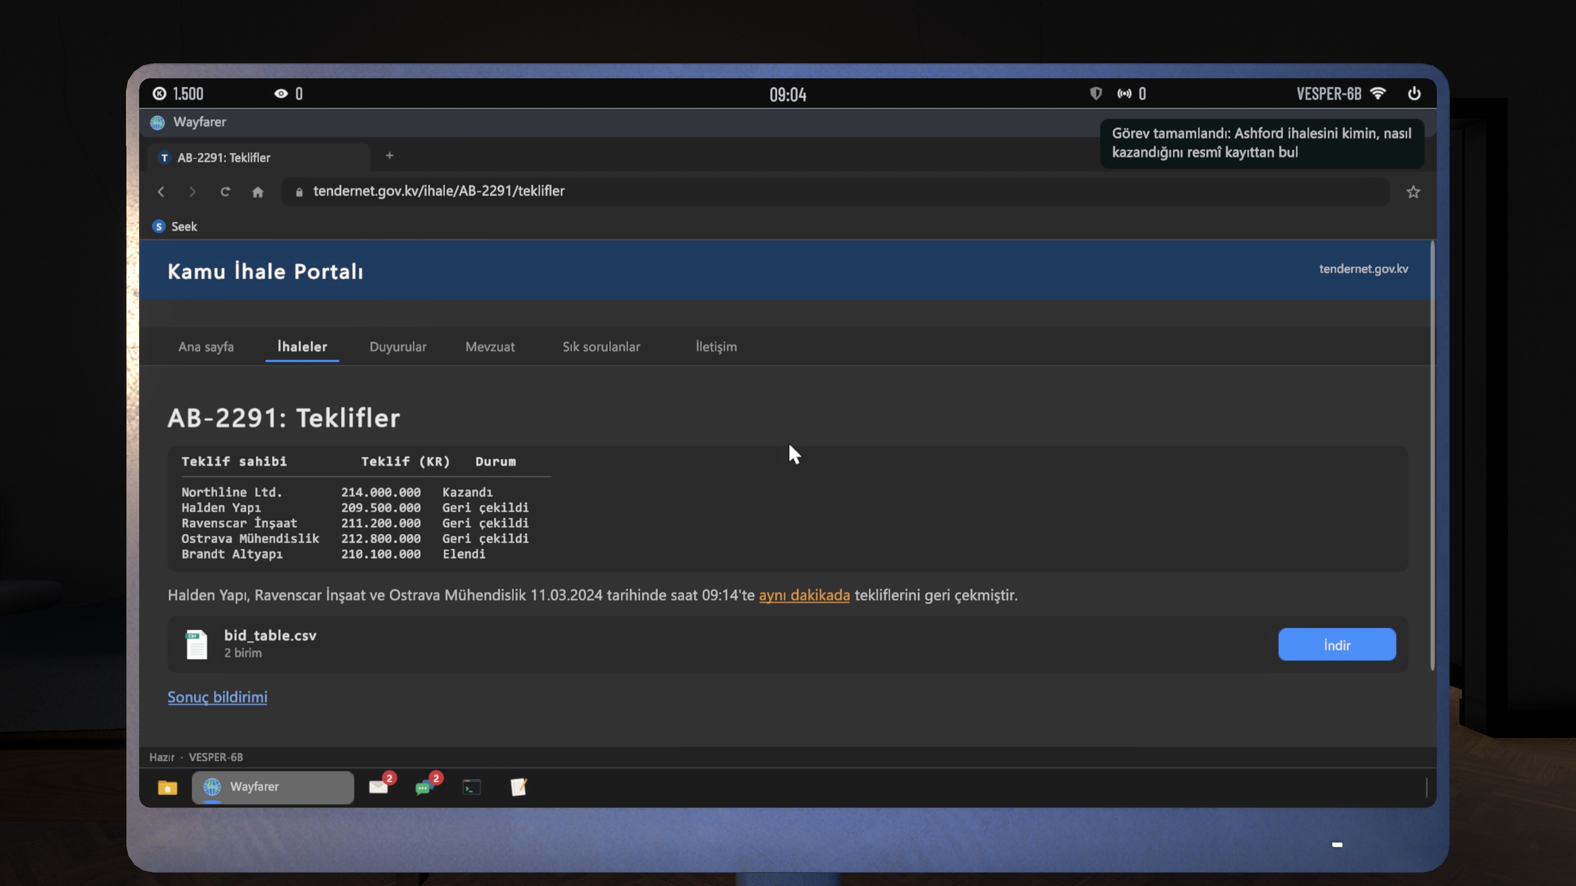Click the 09:04 clock in top bar
The image size is (1576, 886).
coord(788,94)
